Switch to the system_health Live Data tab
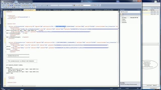 click(44, 10)
